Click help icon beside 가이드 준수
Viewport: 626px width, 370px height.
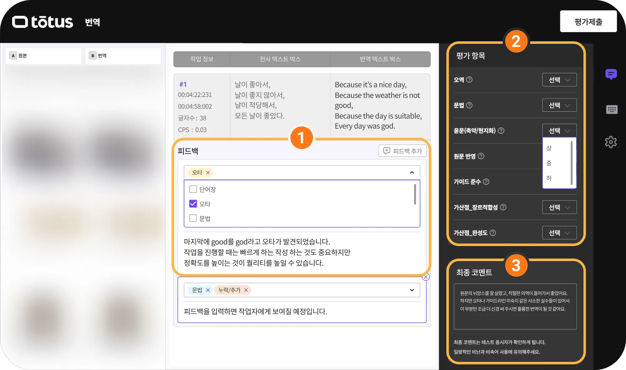[x=486, y=182]
